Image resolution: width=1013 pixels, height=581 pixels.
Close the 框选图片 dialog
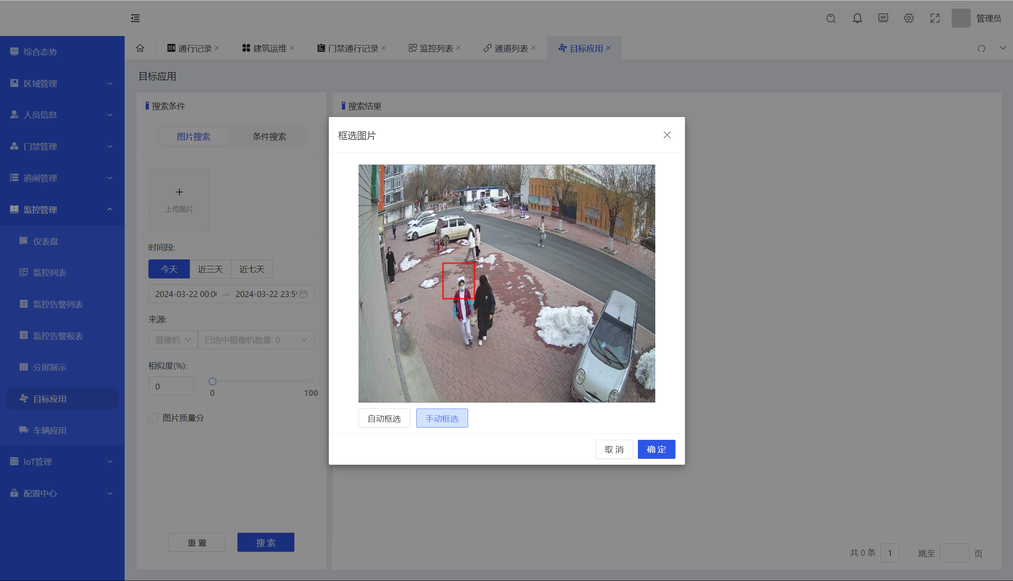coord(667,135)
